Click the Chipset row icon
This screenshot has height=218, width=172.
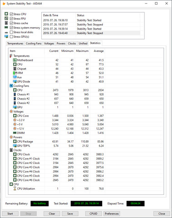tap(15, 69)
